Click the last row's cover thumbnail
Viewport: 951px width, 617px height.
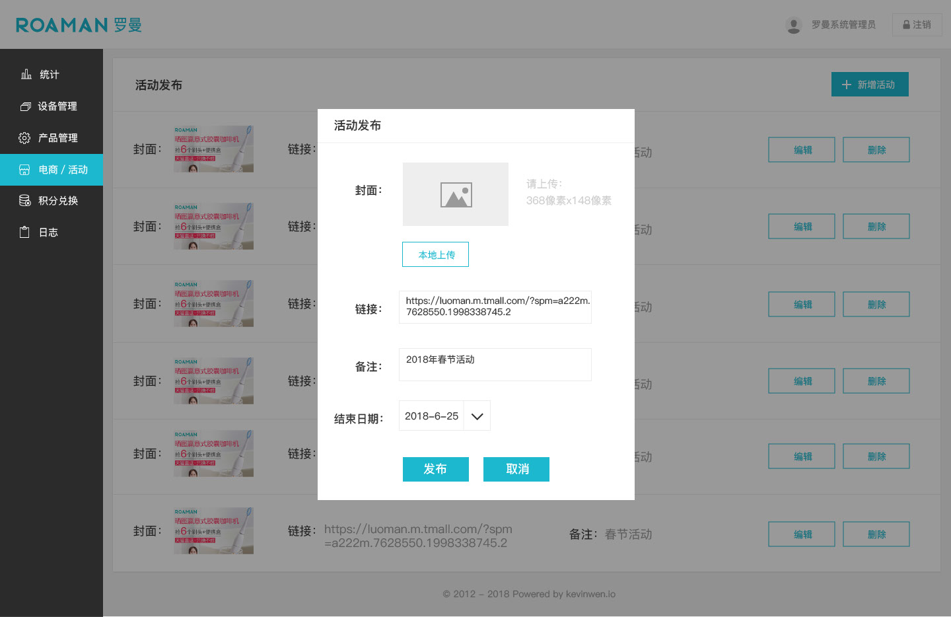pyautogui.click(x=213, y=531)
